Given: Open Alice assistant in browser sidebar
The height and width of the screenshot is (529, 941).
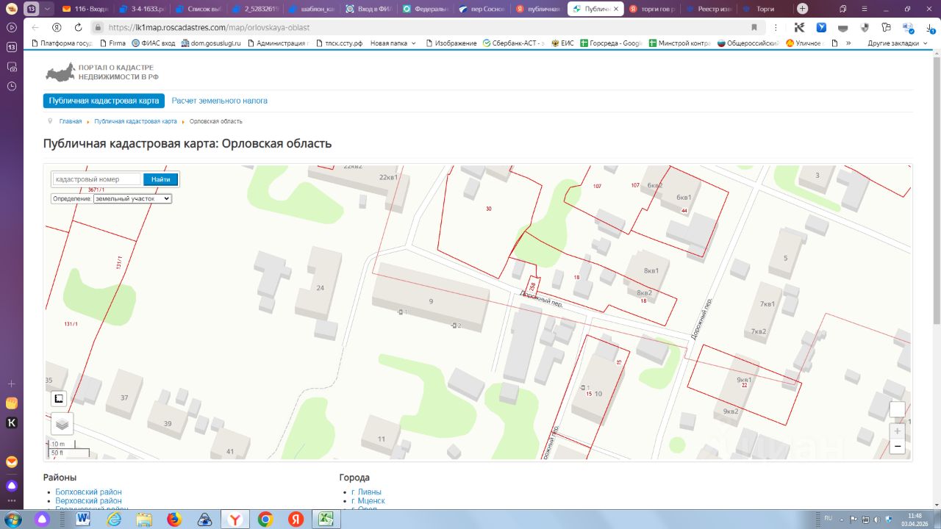Looking at the screenshot, I should pyautogui.click(x=12, y=486).
